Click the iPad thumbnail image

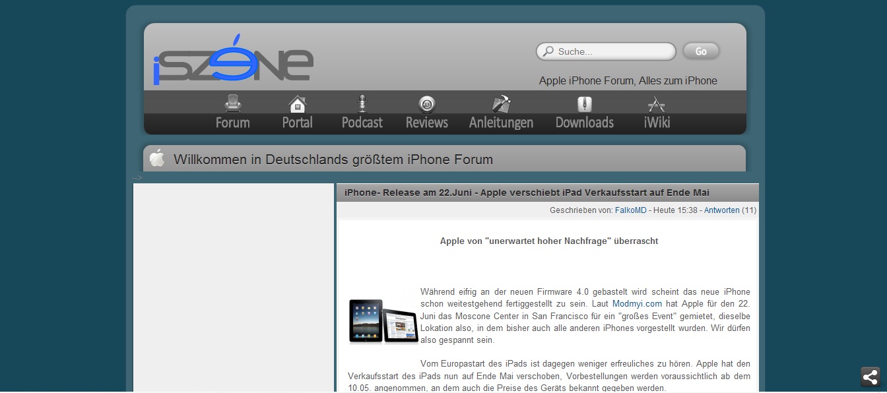(x=383, y=321)
